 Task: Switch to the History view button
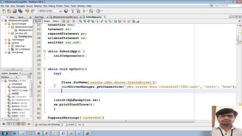point(56,21)
